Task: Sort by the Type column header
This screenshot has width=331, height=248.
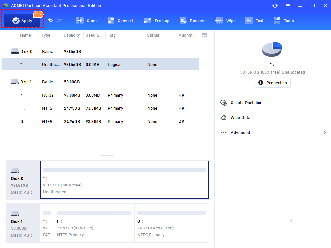Action: [x=46, y=35]
